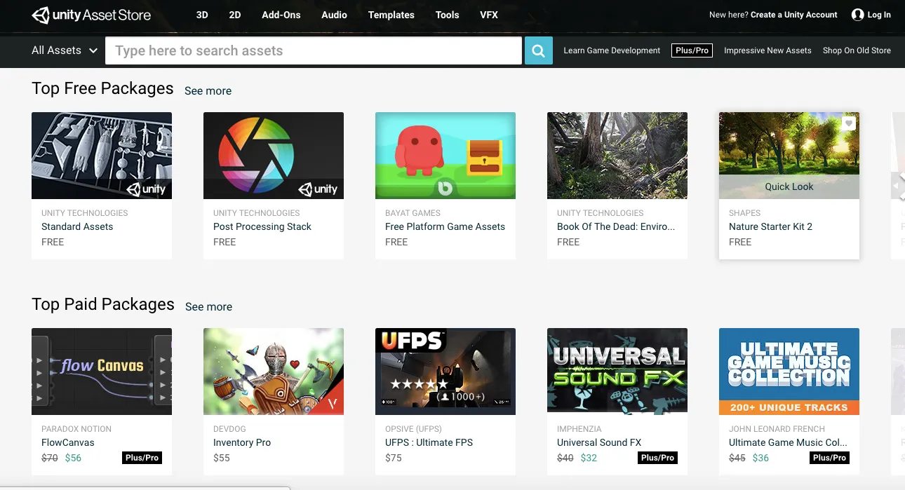Click BAYAT GAMES publisher name
Image resolution: width=905 pixels, height=490 pixels.
[x=413, y=212]
